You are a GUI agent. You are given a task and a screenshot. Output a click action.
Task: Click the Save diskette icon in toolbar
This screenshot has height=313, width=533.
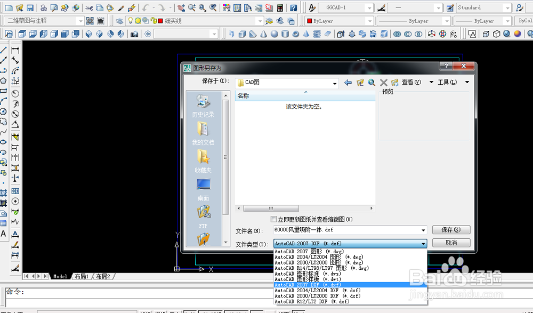coord(30,7)
